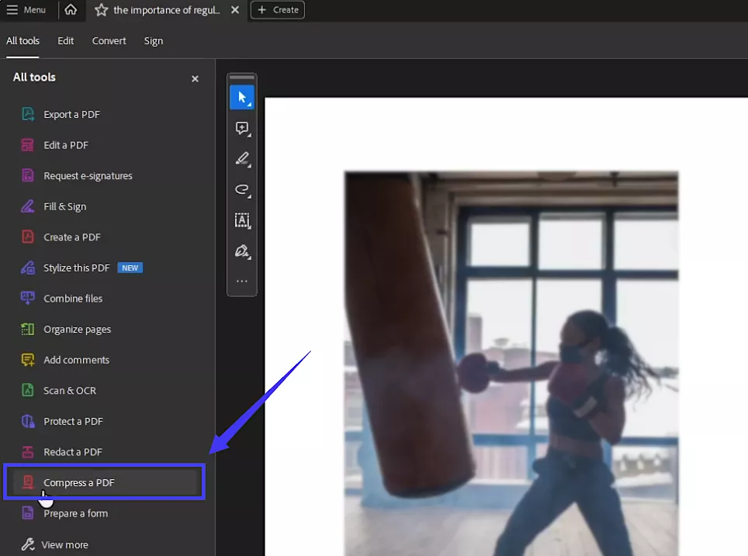
Task: Close the All tools panel
Action: (x=195, y=78)
